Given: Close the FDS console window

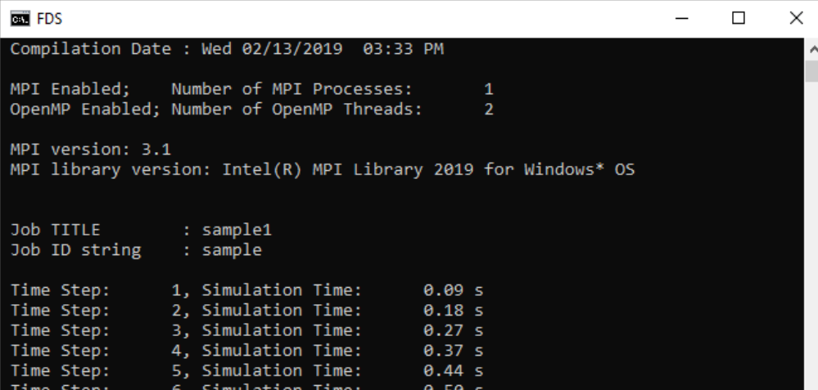Looking at the screenshot, I should (795, 19).
